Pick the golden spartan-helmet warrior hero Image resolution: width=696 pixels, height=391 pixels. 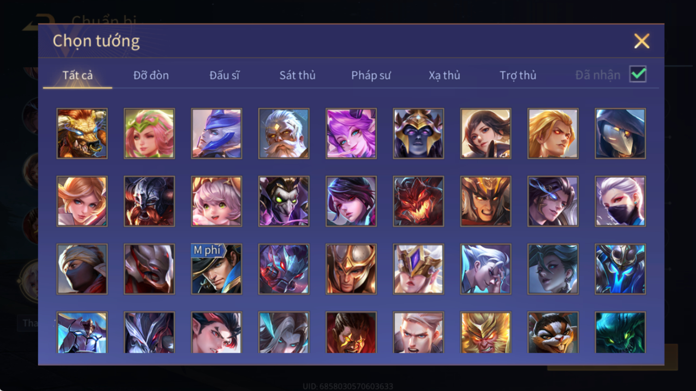(351, 269)
